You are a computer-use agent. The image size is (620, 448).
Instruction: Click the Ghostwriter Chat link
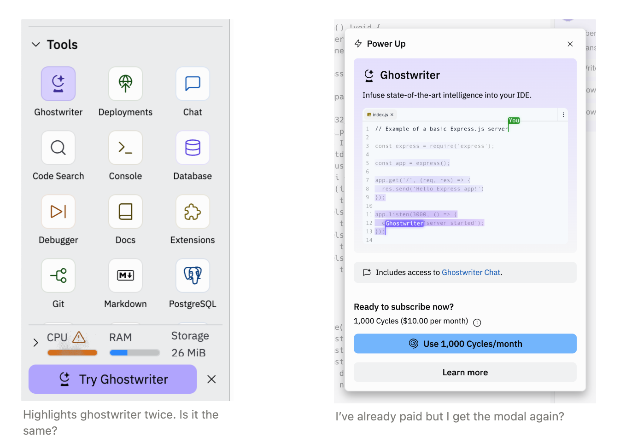pos(471,272)
